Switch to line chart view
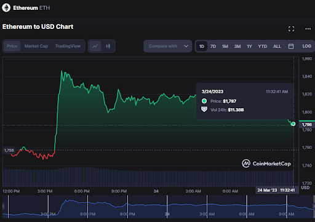This screenshot has width=315, height=222. click(95, 46)
